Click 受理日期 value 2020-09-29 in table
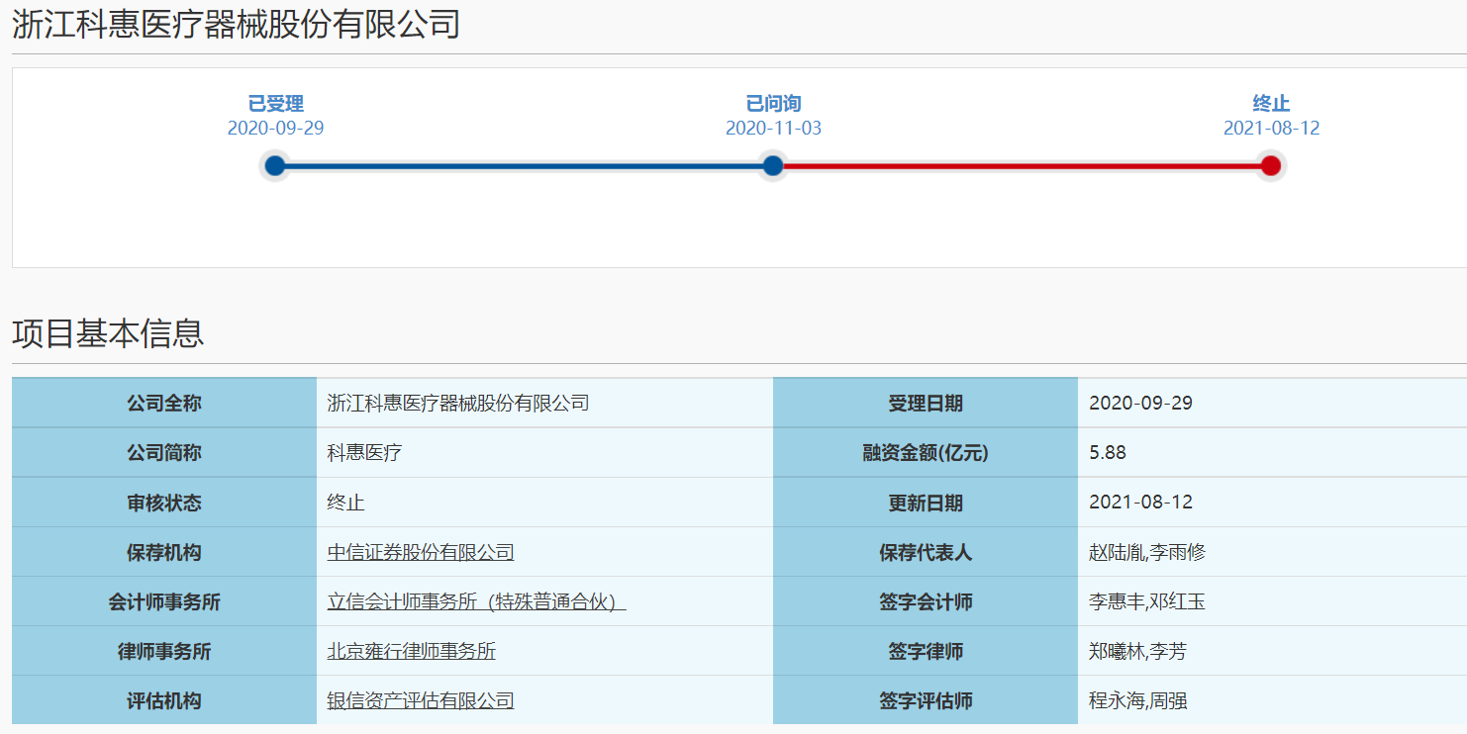 tap(1140, 404)
